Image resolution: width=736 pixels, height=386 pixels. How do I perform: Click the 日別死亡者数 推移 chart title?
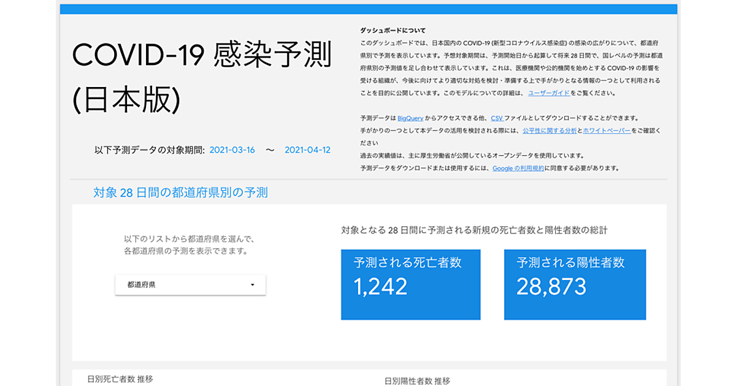click(x=120, y=379)
